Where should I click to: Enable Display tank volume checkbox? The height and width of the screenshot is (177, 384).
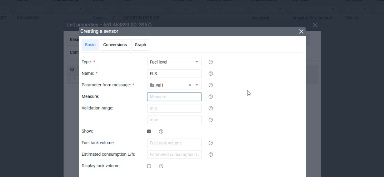[149, 166]
